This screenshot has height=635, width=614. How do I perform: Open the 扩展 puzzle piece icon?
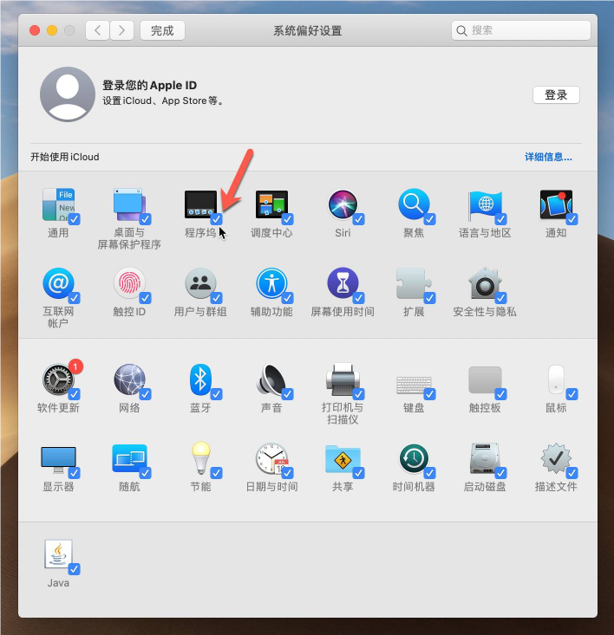pyautogui.click(x=414, y=283)
